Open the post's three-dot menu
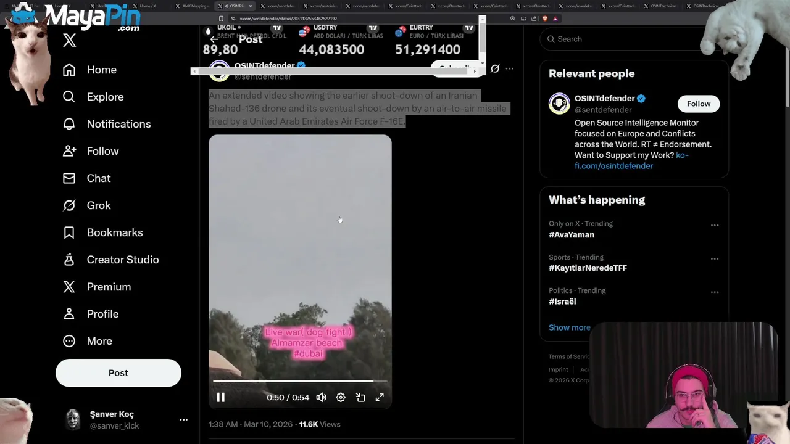Screen dimensions: 790x444 point(509,68)
